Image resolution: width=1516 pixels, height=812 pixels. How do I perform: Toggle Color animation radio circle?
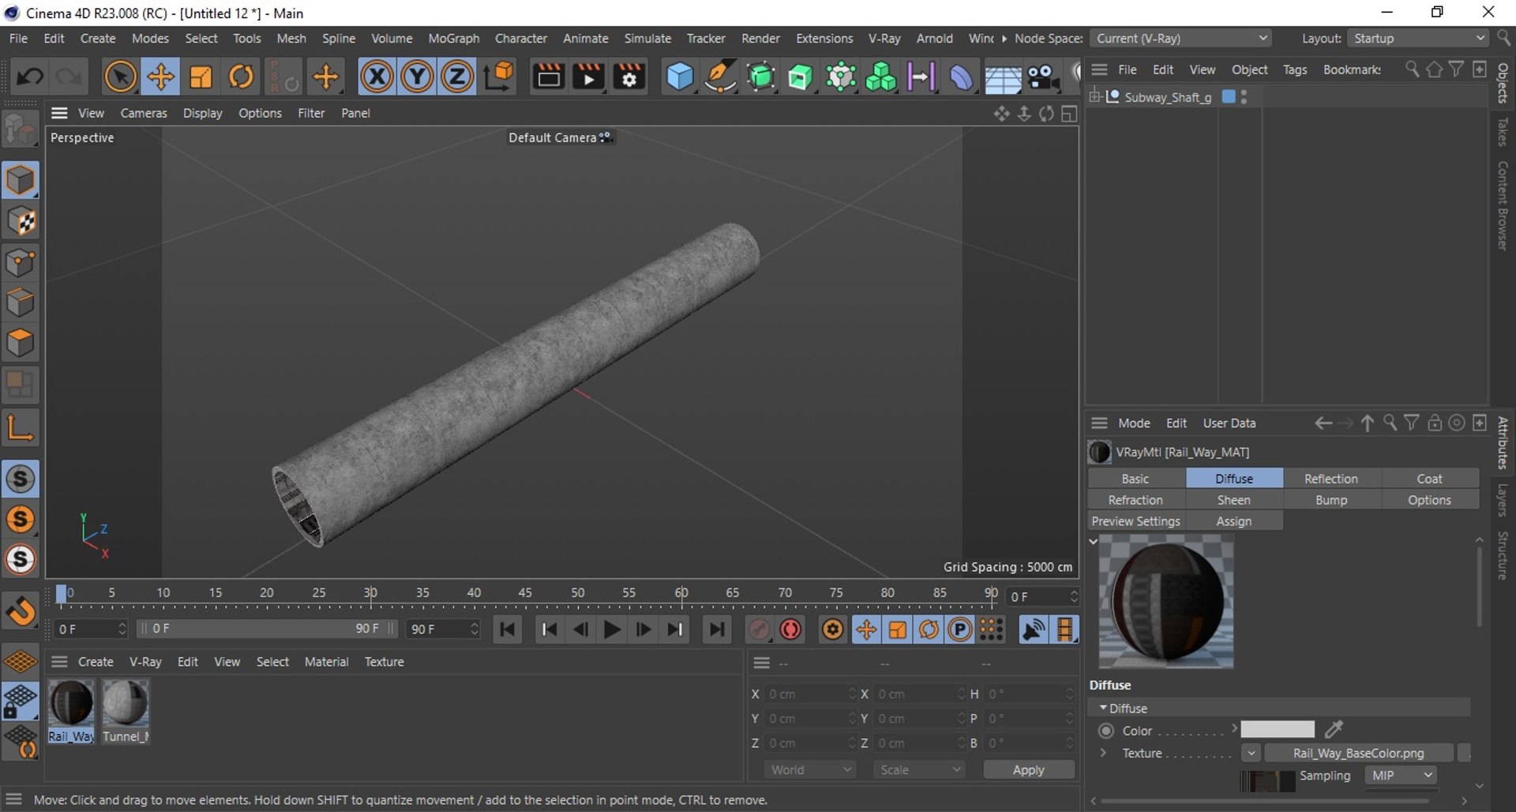click(1106, 731)
